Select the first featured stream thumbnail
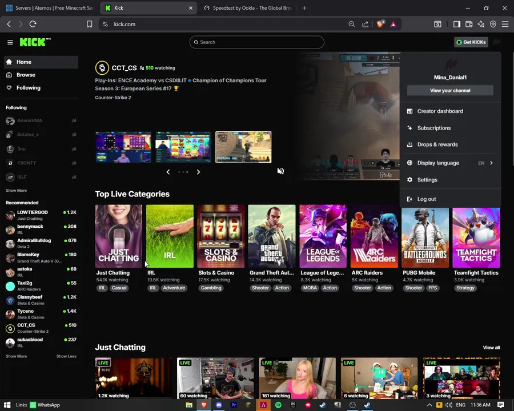The width and height of the screenshot is (514, 411). click(123, 147)
